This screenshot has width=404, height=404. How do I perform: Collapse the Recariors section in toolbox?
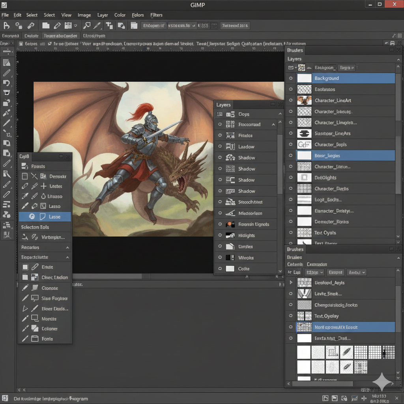[67, 248]
